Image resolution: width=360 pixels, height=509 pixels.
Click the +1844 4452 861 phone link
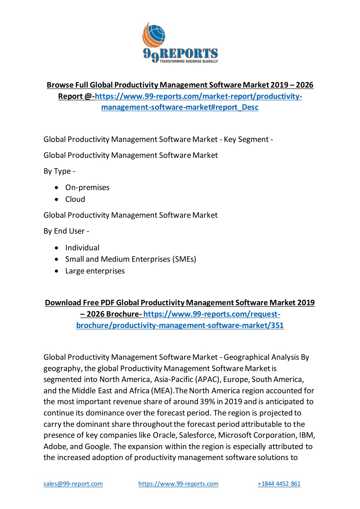[279, 484]
